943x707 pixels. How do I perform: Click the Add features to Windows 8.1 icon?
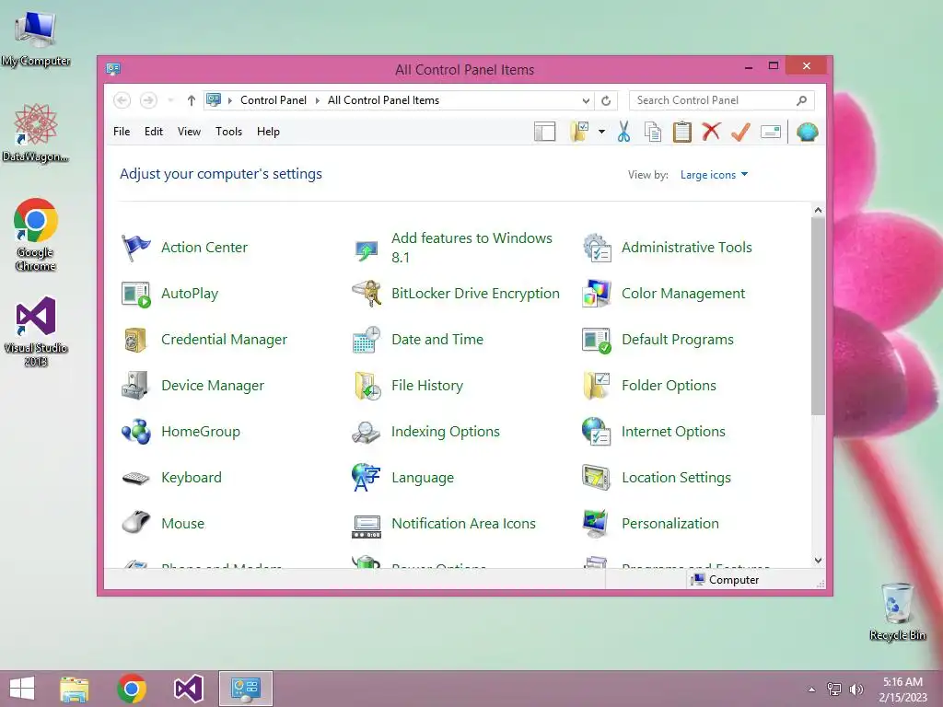[367, 249]
